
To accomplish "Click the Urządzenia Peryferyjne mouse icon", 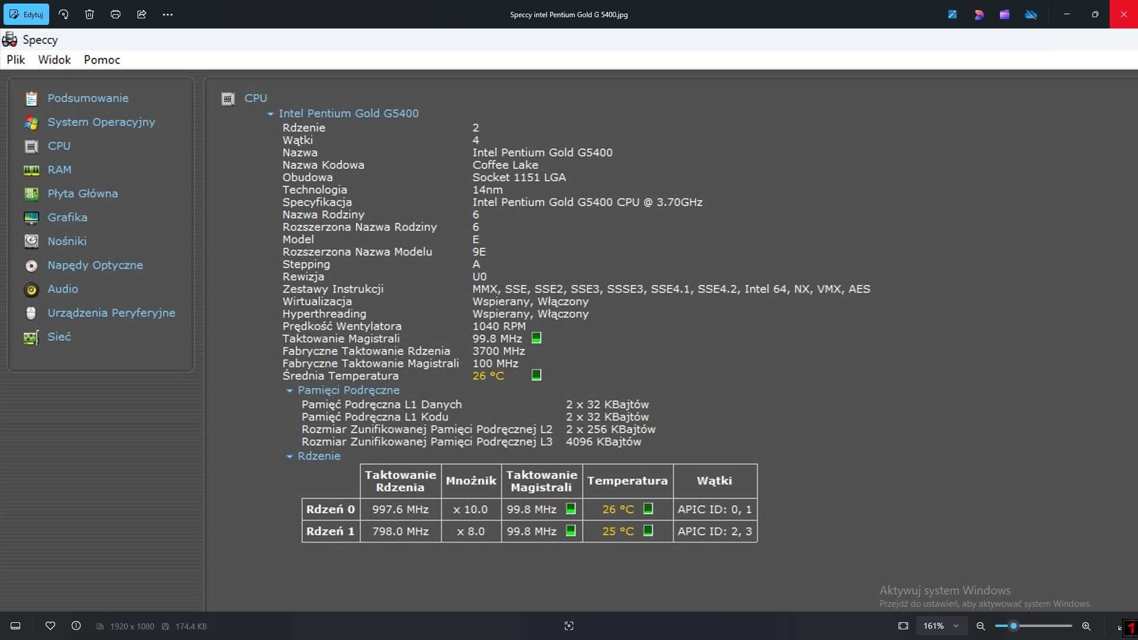I will pyautogui.click(x=31, y=313).
